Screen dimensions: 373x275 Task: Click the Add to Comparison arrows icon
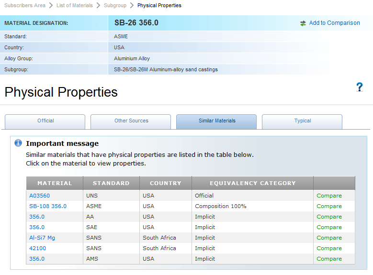(303, 23)
